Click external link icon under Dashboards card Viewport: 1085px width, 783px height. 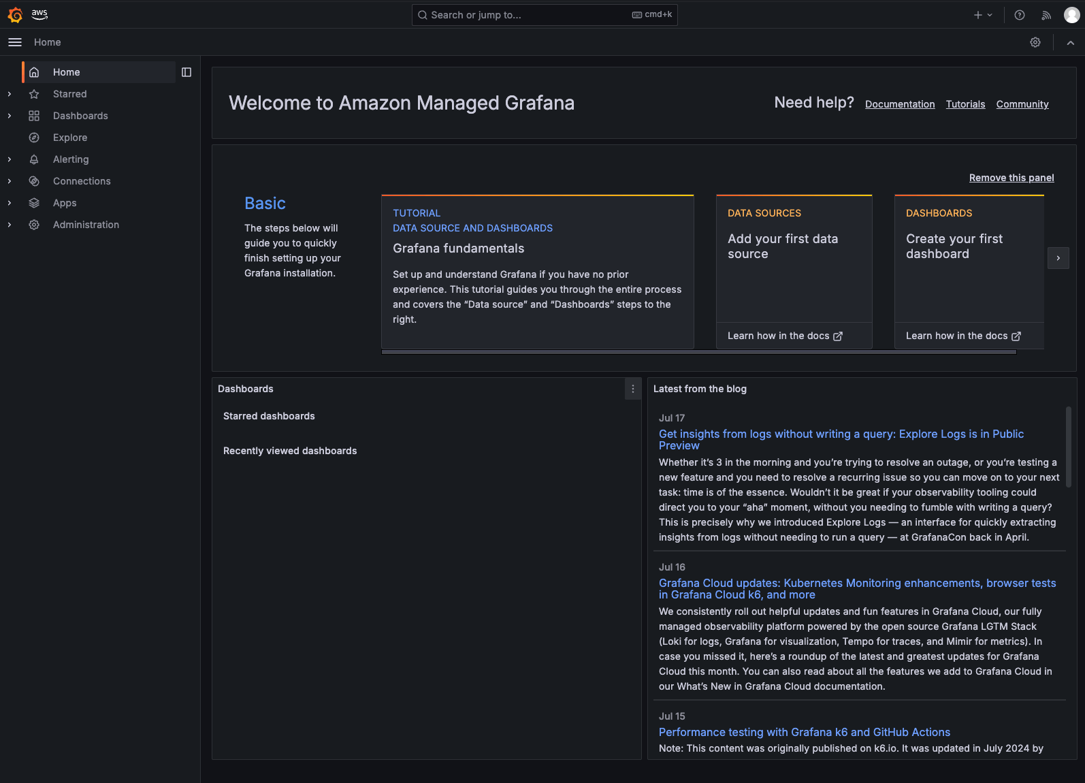pos(1016,336)
